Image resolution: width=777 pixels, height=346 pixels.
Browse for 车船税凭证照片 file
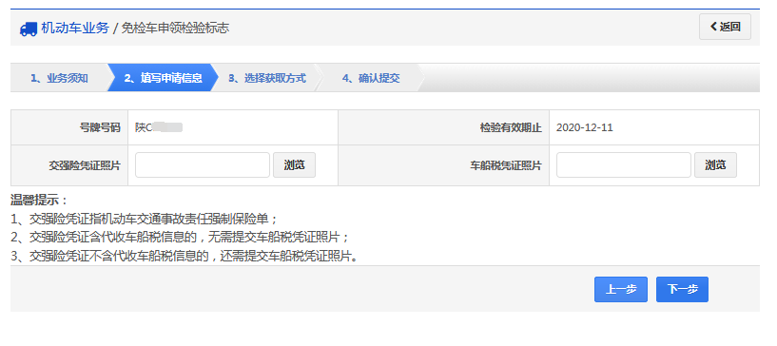[x=715, y=165]
